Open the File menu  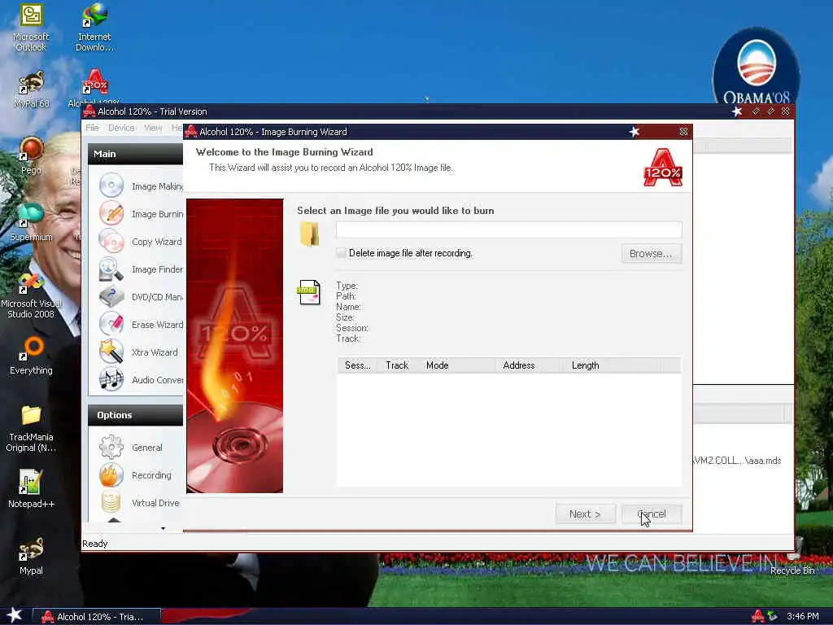[x=93, y=128]
